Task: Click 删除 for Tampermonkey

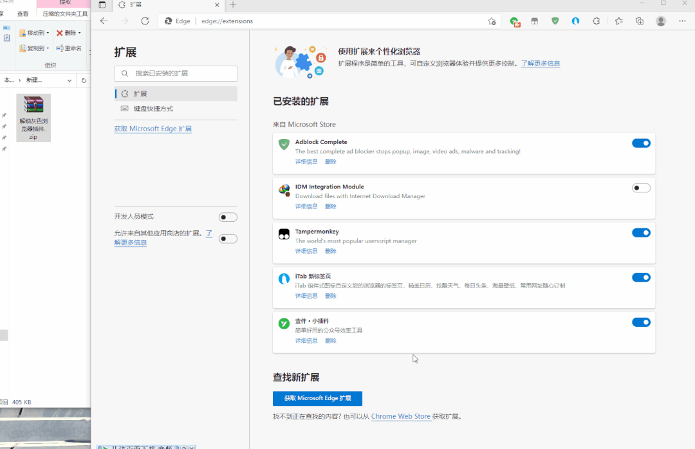Action: pos(331,251)
